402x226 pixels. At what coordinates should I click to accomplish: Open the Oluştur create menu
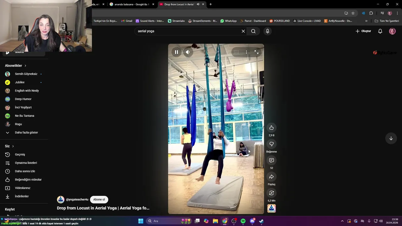(x=363, y=31)
